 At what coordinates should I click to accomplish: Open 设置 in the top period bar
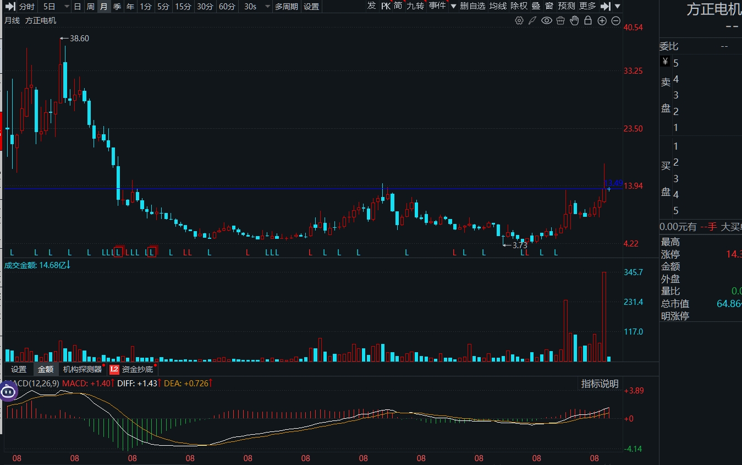[x=311, y=7]
